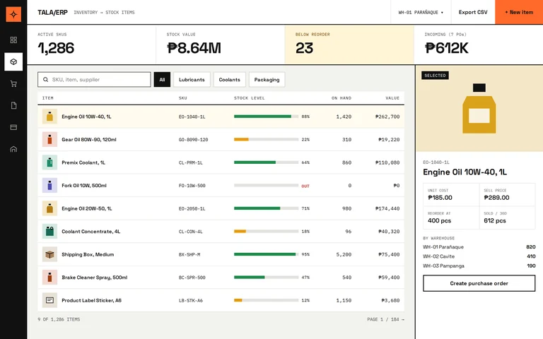The image size is (543, 339).
Task: Click the Stock Value ₱8.64M card
Action: [221, 44]
